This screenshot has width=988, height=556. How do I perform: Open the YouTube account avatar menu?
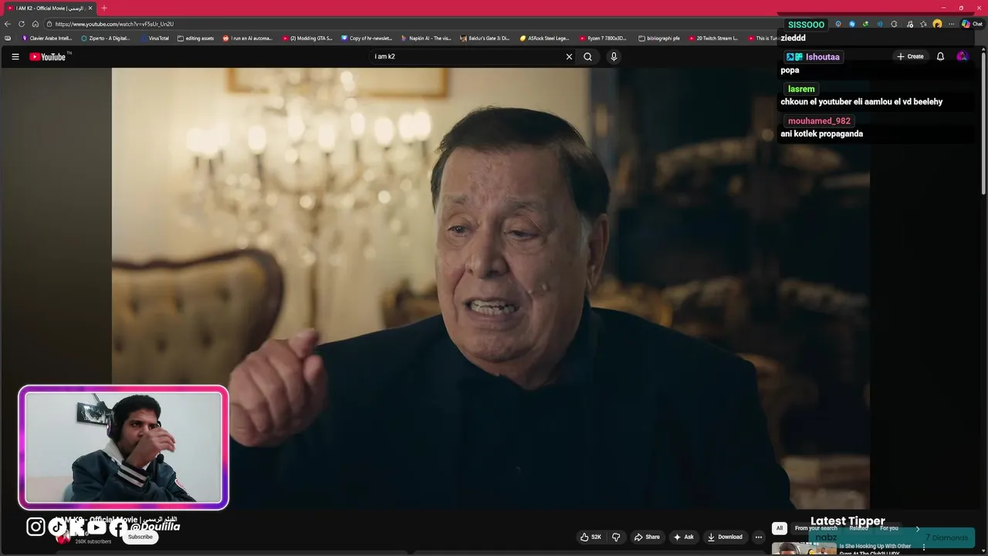click(x=962, y=56)
